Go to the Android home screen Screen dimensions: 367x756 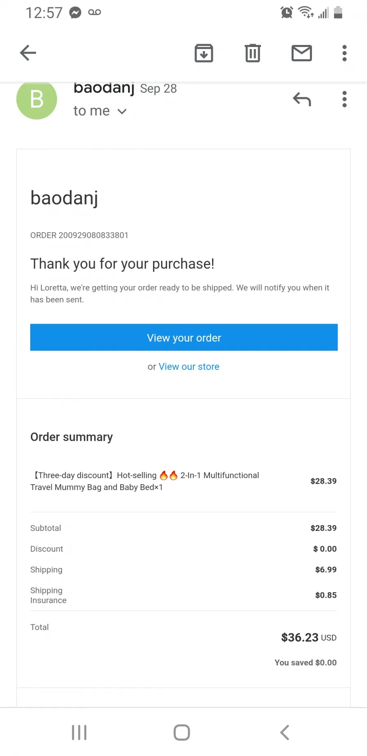pos(182,732)
